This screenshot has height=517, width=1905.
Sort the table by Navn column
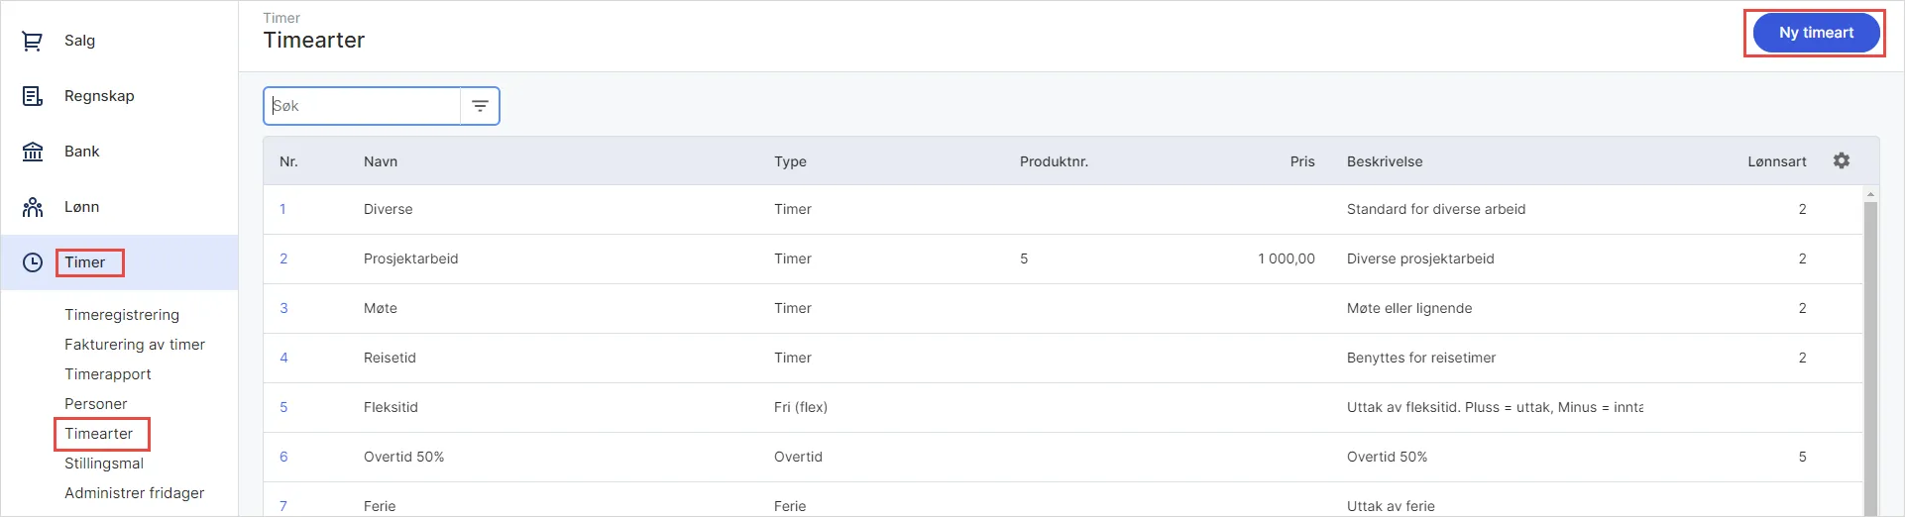tap(381, 161)
